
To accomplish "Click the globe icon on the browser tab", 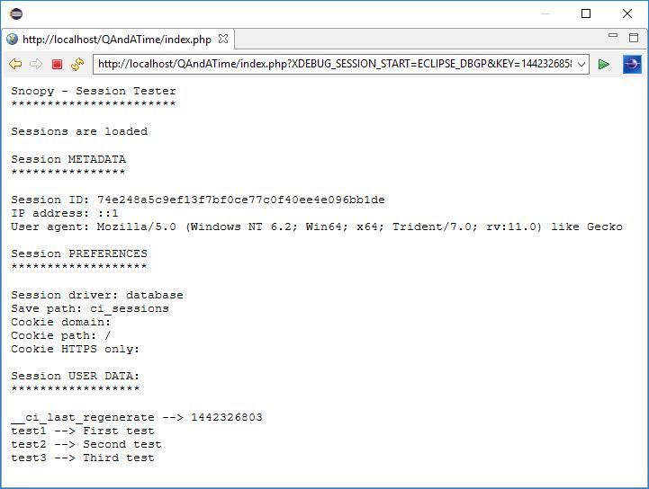I will click(x=12, y=40).
